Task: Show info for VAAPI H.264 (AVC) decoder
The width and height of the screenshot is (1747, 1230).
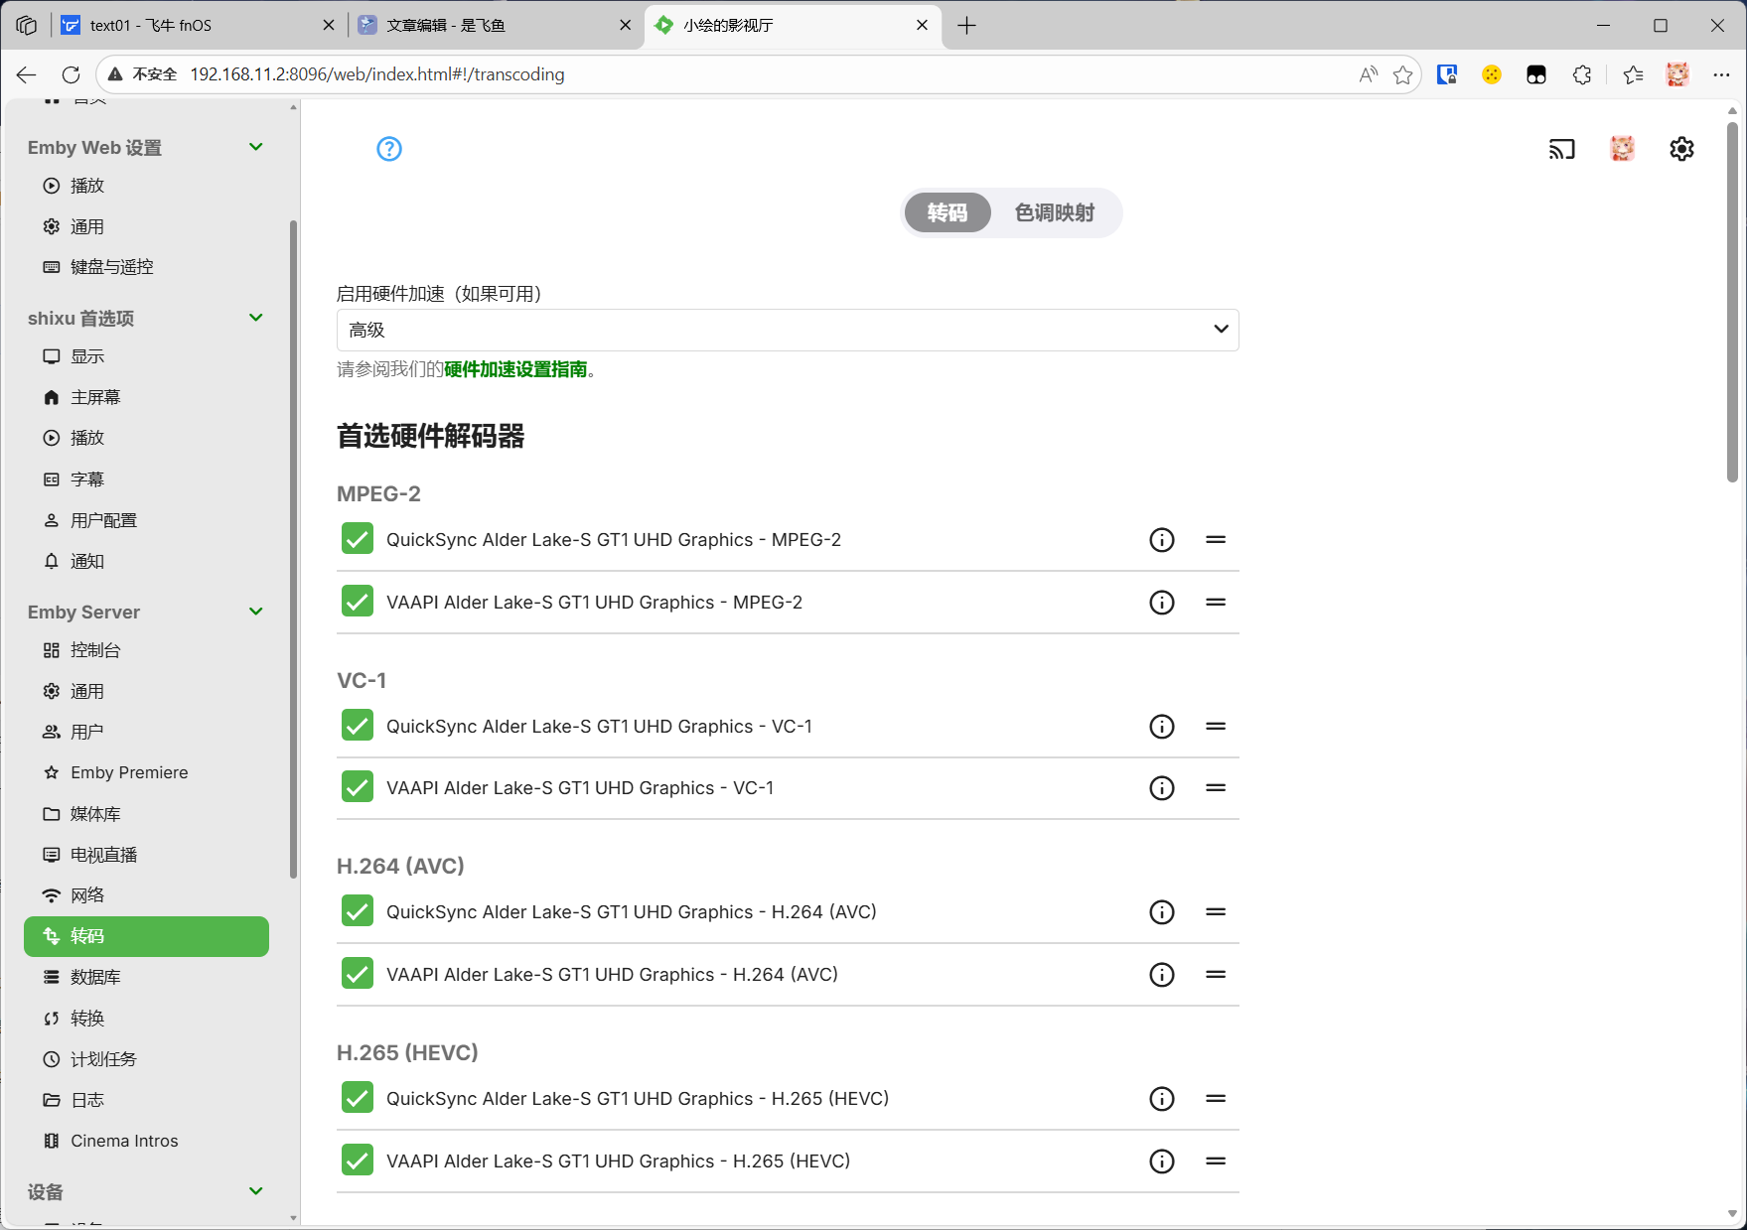Action: click(1161, 975)
